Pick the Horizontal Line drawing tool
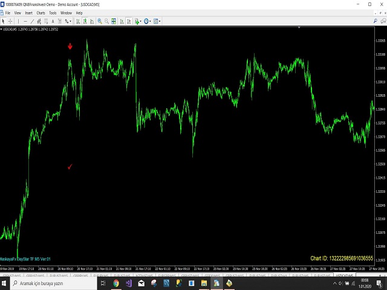The height and width of the screenshot is (290, 387). point(25,22)
